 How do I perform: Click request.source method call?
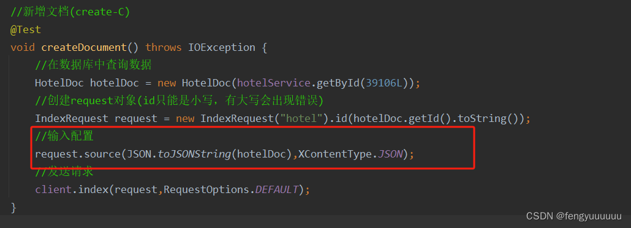tap(78, 154)
